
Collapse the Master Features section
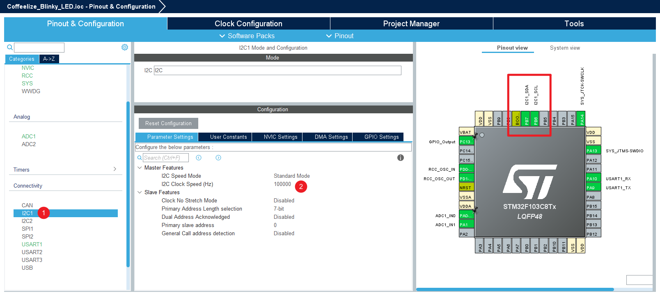(140, 168)
